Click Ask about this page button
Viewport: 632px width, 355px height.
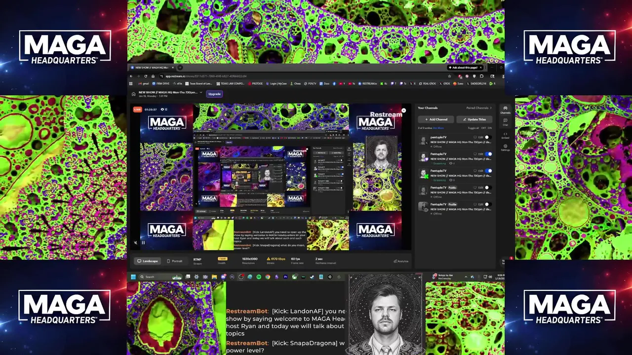[x=465, y=68]
